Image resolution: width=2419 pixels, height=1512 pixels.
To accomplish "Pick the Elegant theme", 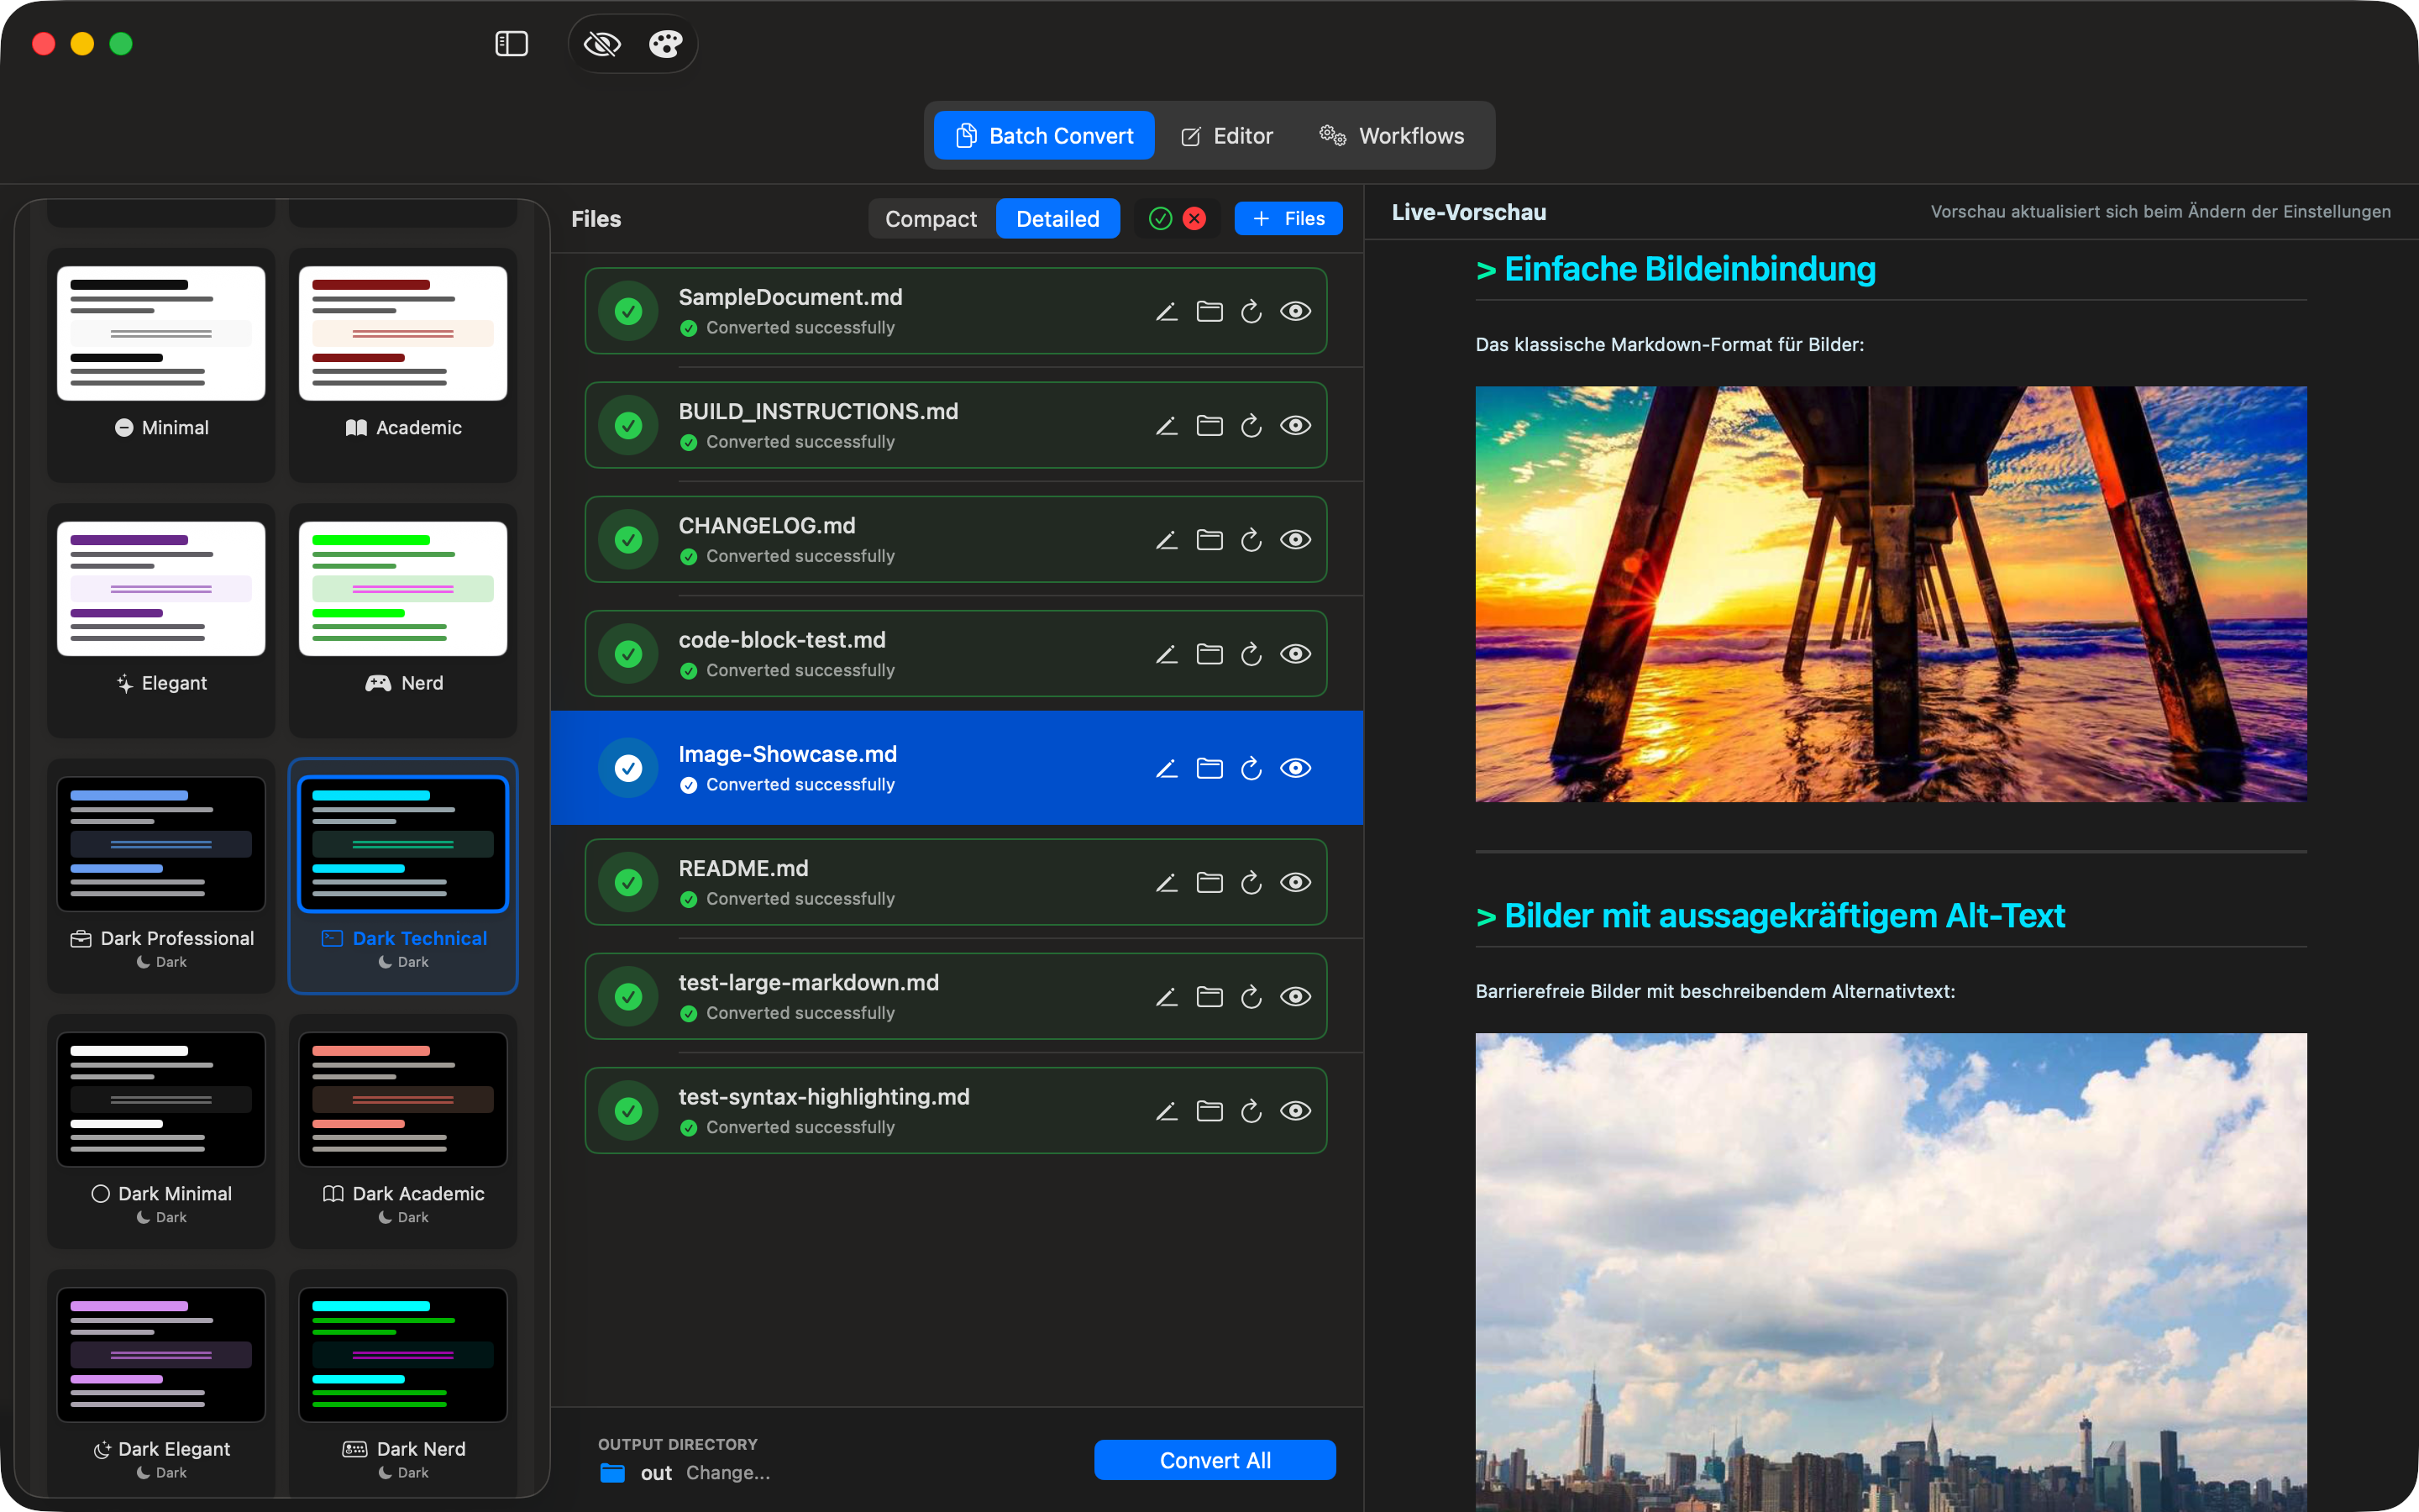I will [161, 619].
